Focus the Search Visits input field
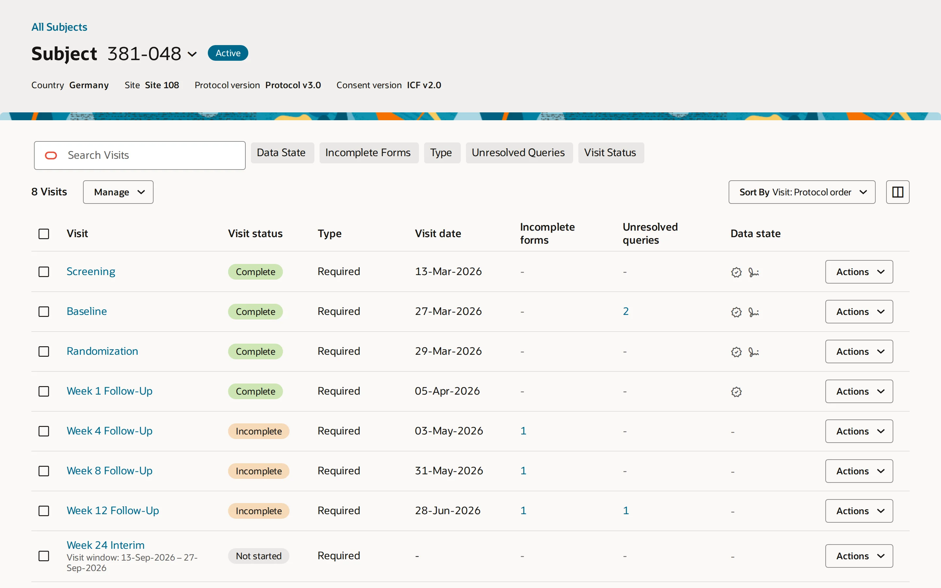This screenshot has width=941, height=588. coord(140,155)
